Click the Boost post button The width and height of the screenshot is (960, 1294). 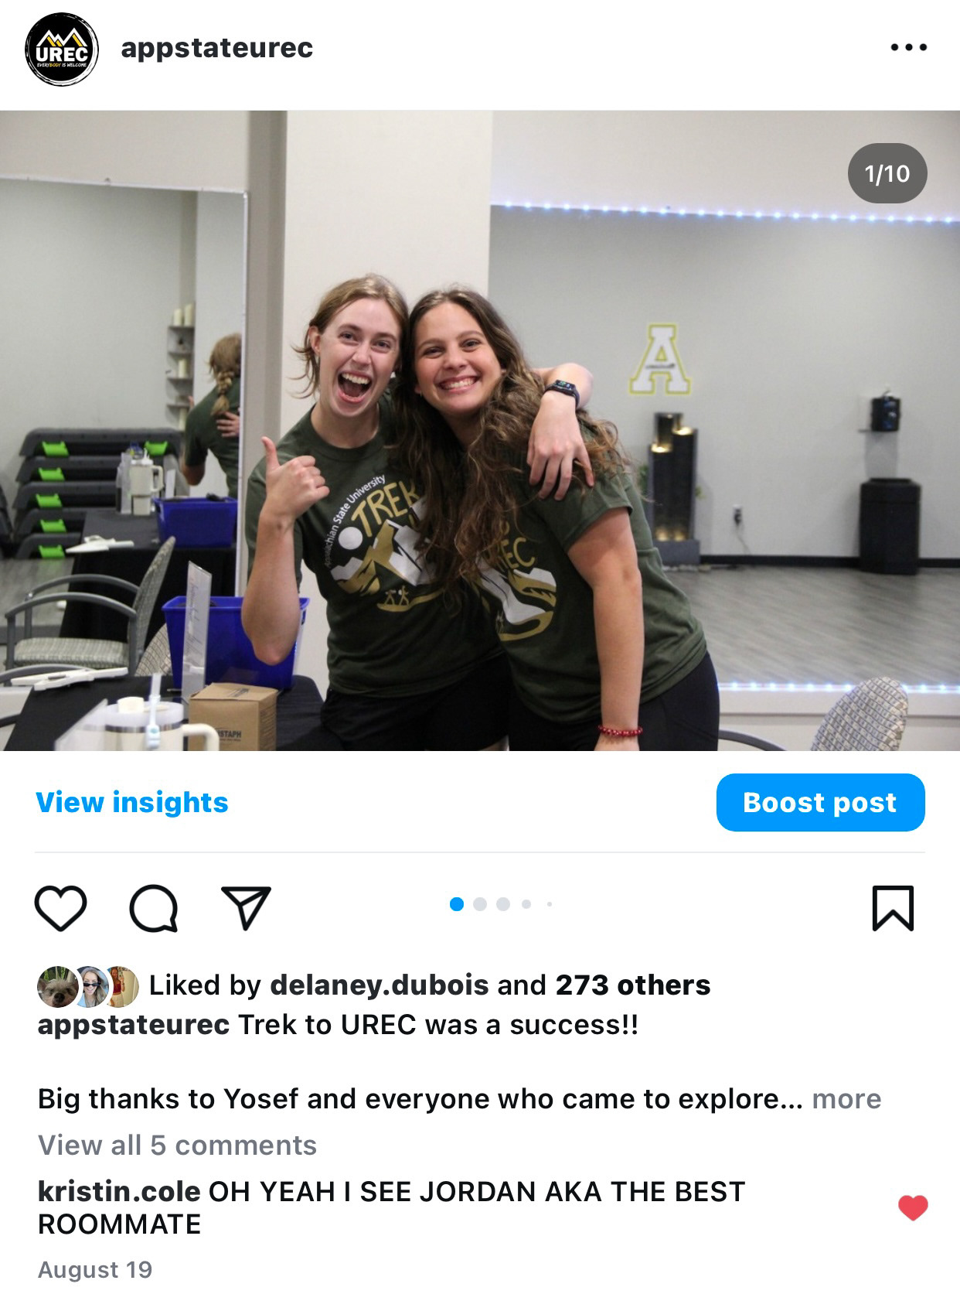(x=820, y=803)
